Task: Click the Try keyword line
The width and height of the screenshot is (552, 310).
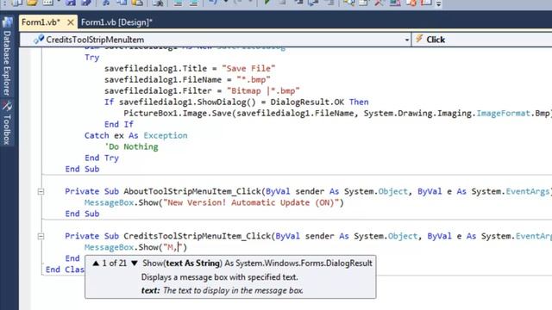Action: tap(92, 58)
